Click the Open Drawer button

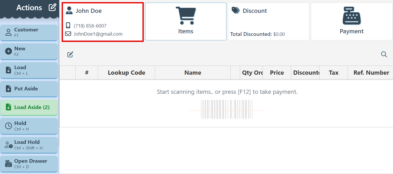coord(29,164)
